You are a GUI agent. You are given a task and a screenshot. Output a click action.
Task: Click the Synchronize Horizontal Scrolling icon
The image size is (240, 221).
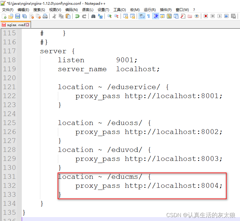click(x=133, y=16)
